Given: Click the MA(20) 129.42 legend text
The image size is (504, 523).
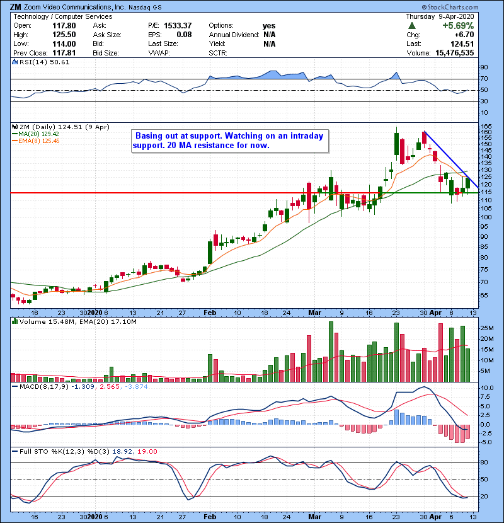Looking at the screenshot, I should point(38,134).
